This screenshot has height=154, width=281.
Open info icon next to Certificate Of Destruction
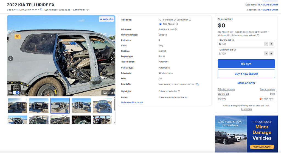(190, 20)
